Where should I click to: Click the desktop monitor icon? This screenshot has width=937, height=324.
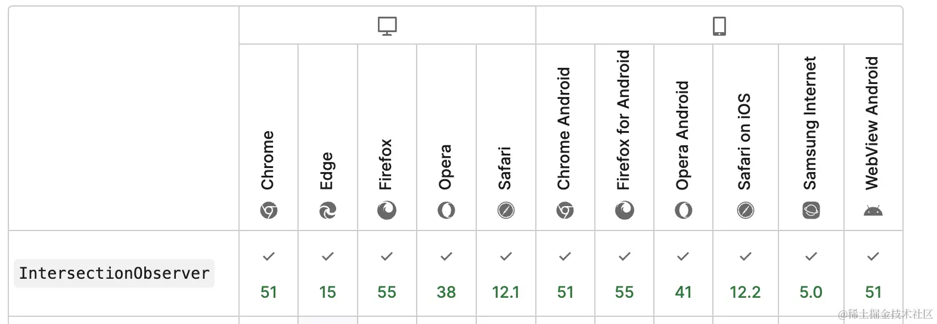(387, 26)
